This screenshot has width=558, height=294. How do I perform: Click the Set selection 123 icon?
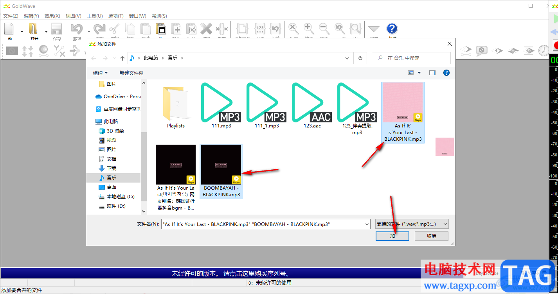click(x=260, y=29)
